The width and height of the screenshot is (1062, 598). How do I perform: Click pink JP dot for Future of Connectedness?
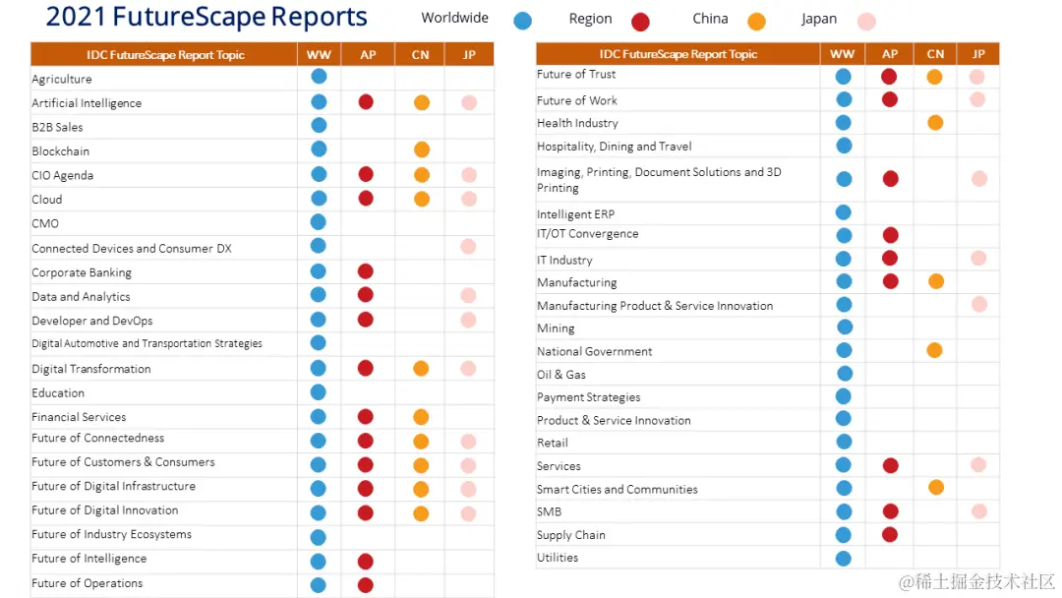pos(468,442)
